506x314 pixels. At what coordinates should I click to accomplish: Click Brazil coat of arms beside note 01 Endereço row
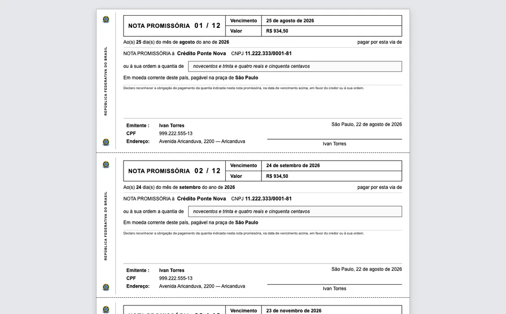point(106,142)
